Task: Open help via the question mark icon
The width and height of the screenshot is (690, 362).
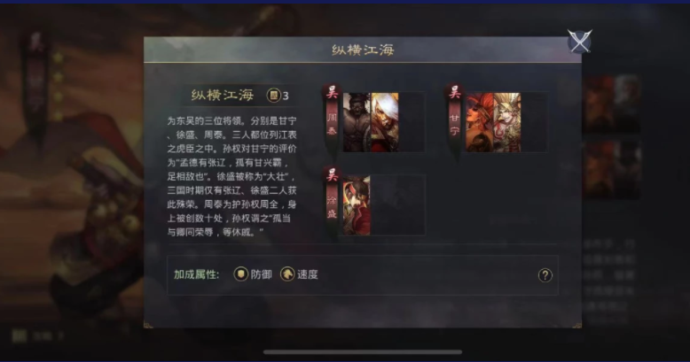Action: tap(545, 275)
